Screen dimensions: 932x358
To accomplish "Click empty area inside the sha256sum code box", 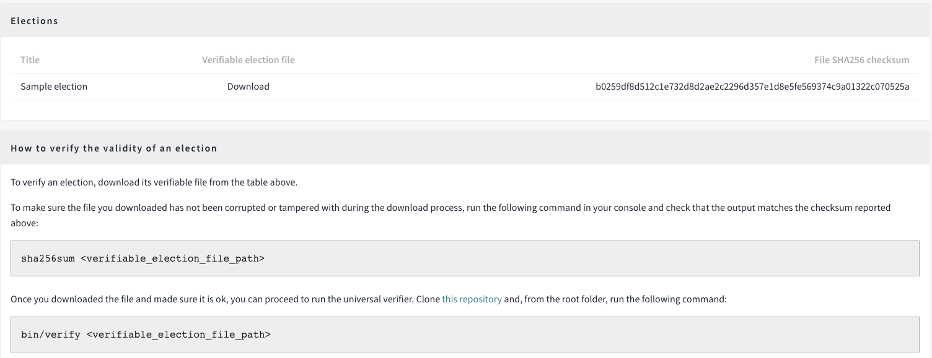I will [x=589, y=258].
